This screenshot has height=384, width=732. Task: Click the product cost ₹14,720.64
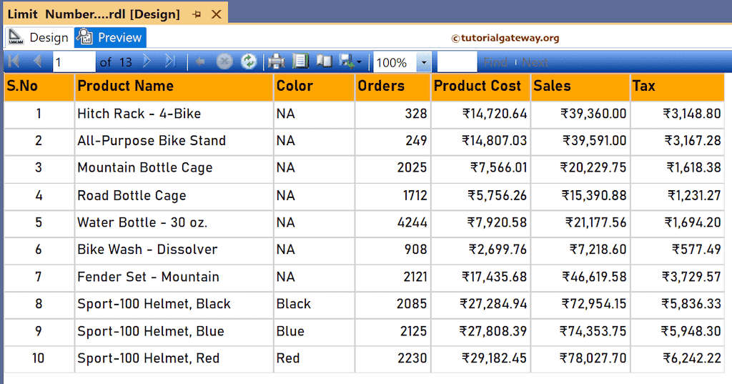pyautogui.click(x=495, y=114)
